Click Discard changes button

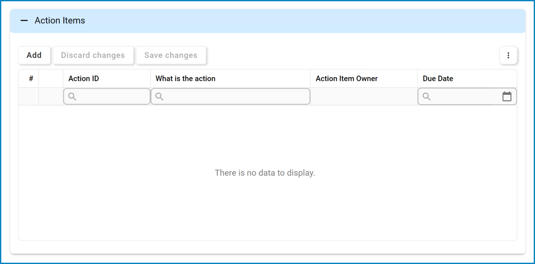[93, 55]
